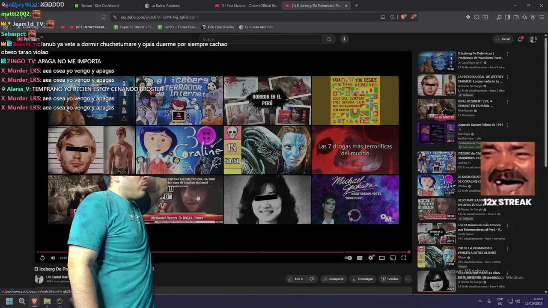The width and height of the screenshot is (548, 308).
Task: Open the La Ruleta Aleatoria bookmark
Action: tap(256, 27)
